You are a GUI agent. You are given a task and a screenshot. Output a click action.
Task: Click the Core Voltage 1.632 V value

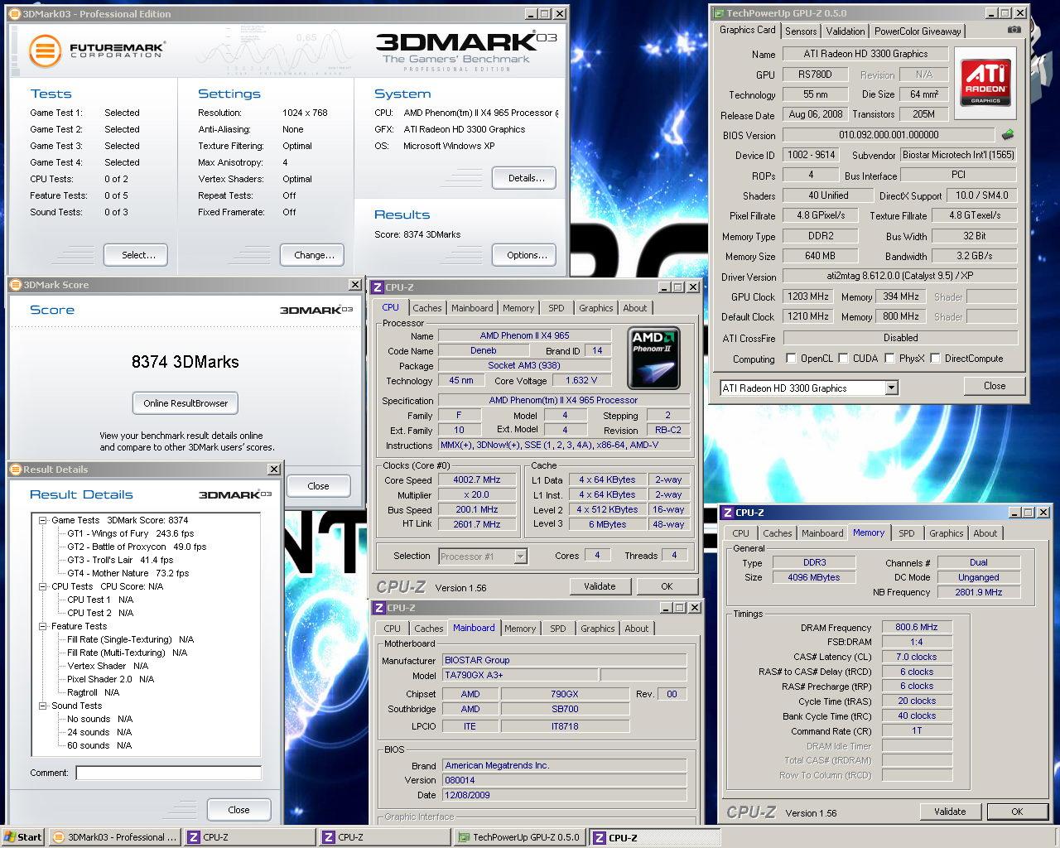click(581, 381)
